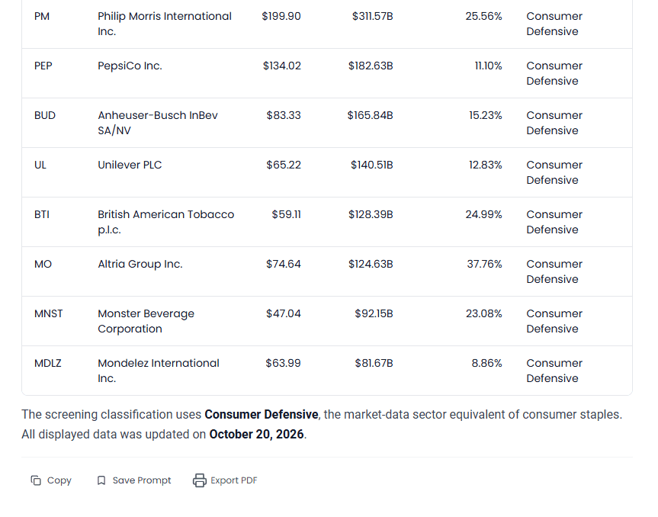Click the $81.67B Mondelez market cap

[374, 363]
